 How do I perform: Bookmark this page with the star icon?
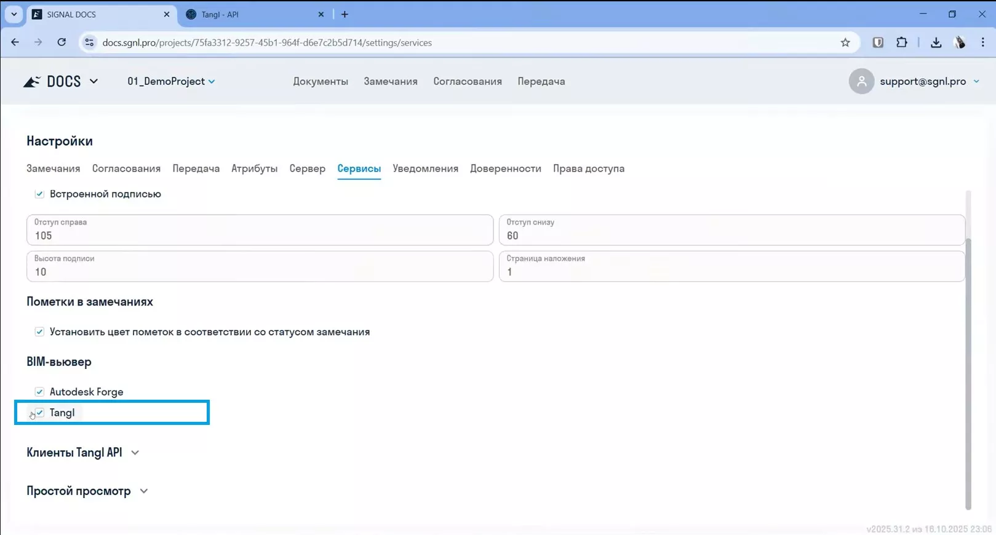(x=845, y=42)
